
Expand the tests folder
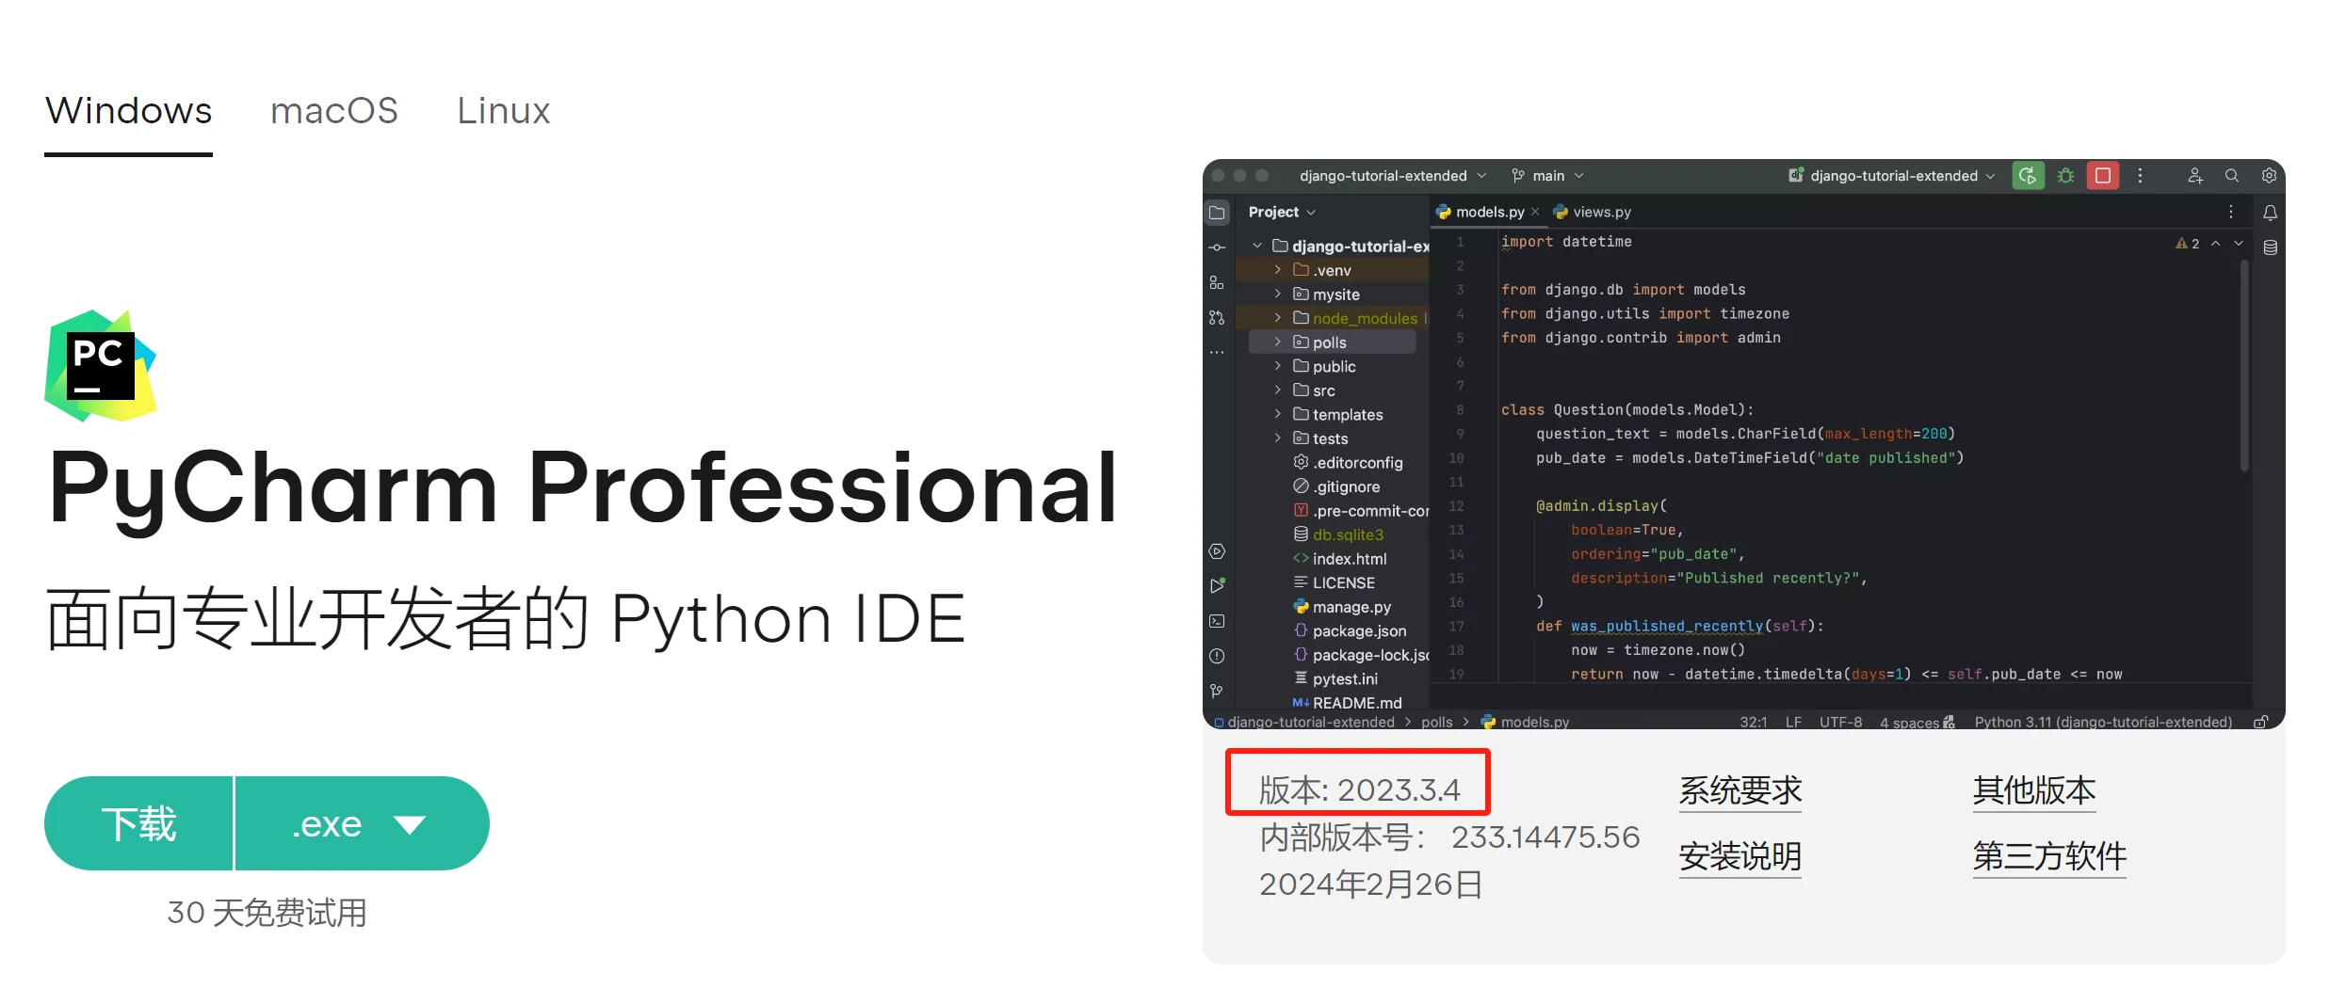click(1277, 438)
